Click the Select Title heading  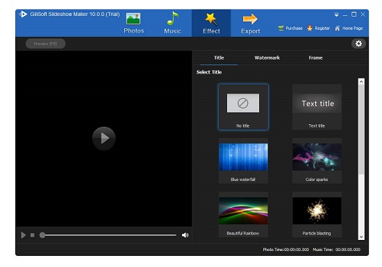click(209, 72)
